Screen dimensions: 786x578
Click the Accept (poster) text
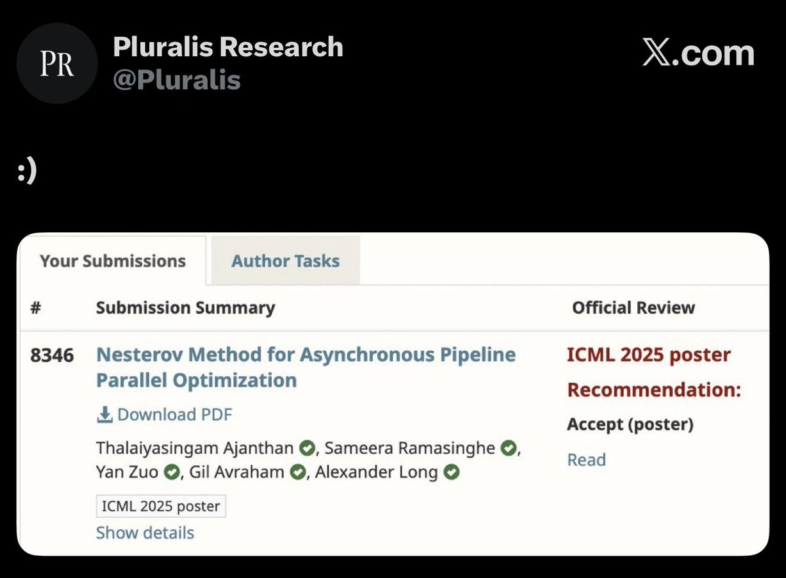click(630, 425)
